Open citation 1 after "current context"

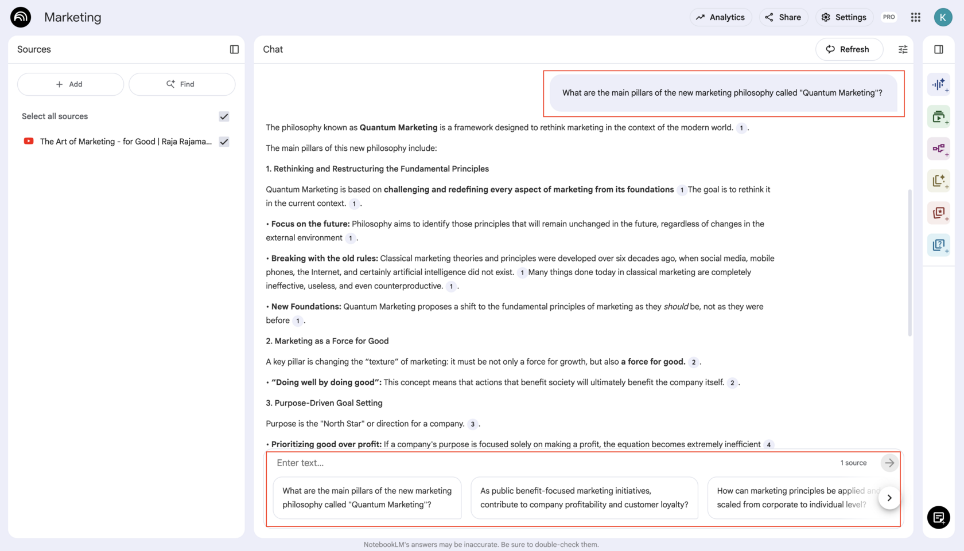pos(354,204)
